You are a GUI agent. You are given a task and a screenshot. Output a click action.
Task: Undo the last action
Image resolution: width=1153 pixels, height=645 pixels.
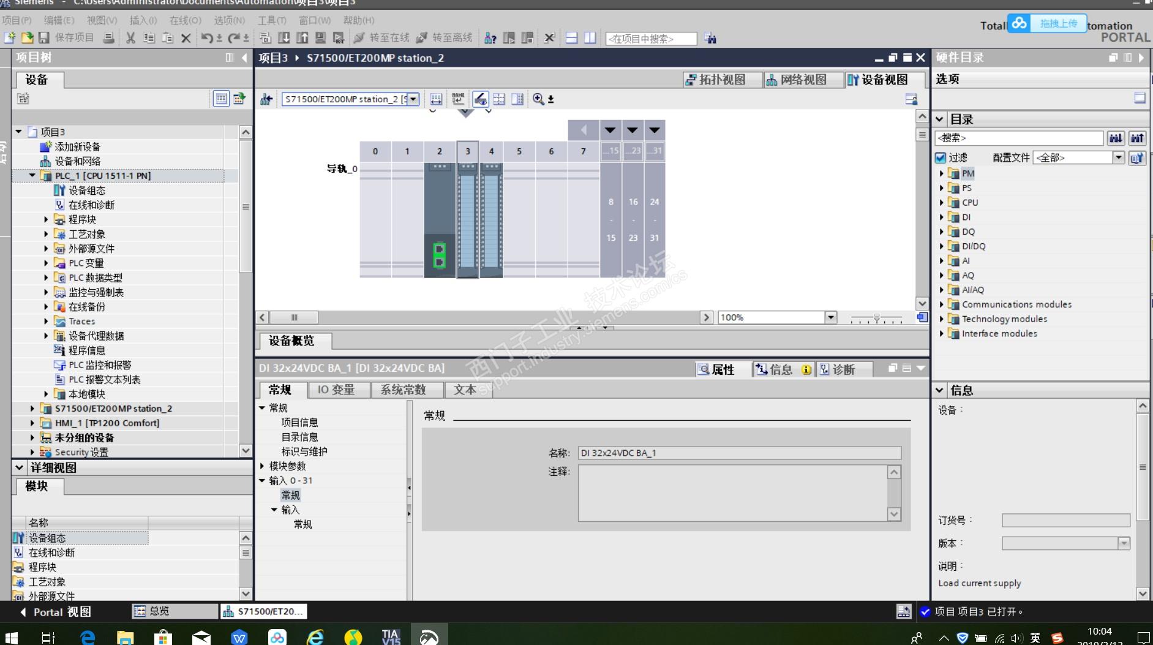click(207, 38)
